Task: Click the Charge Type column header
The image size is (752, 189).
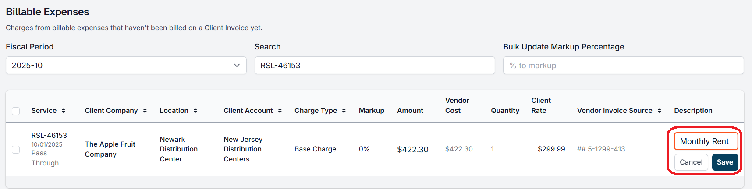Action: 316,111
